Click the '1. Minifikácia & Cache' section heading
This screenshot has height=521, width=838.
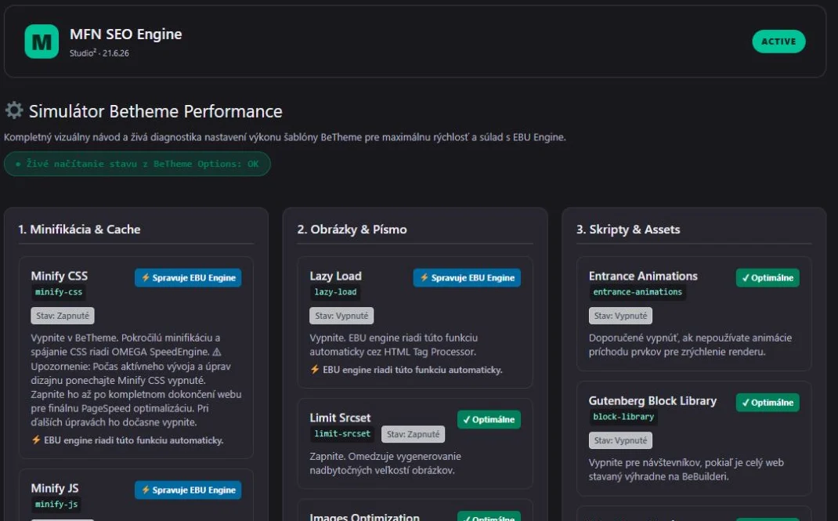tap(79, 230)
